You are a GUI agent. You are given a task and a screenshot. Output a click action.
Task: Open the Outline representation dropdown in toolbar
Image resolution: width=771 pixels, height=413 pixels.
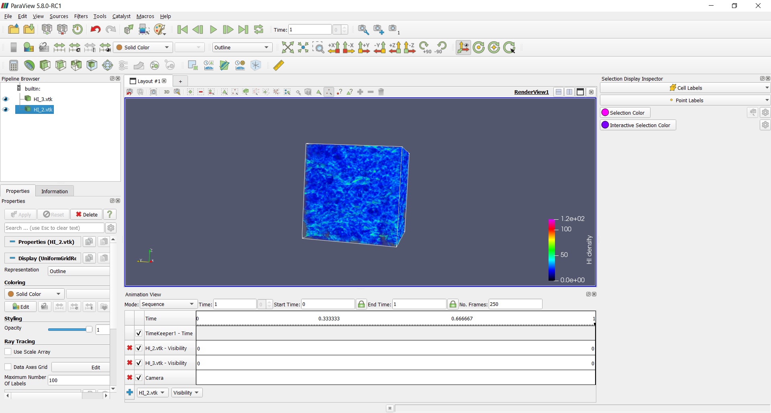click(x=242, y=47)
